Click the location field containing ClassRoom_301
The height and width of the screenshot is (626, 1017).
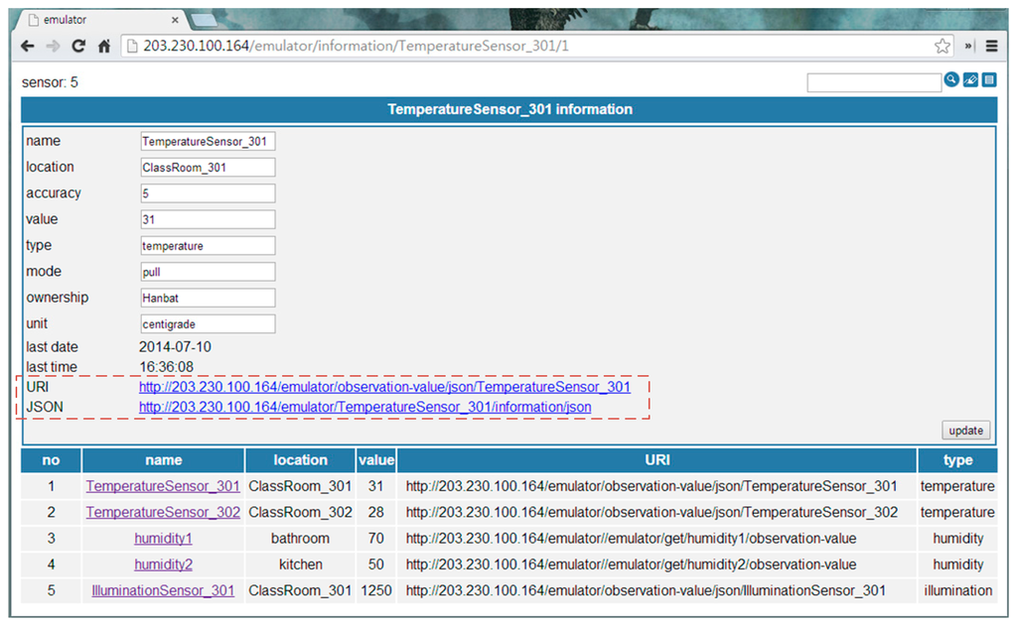pyautogui.click(x=208, y=168)
